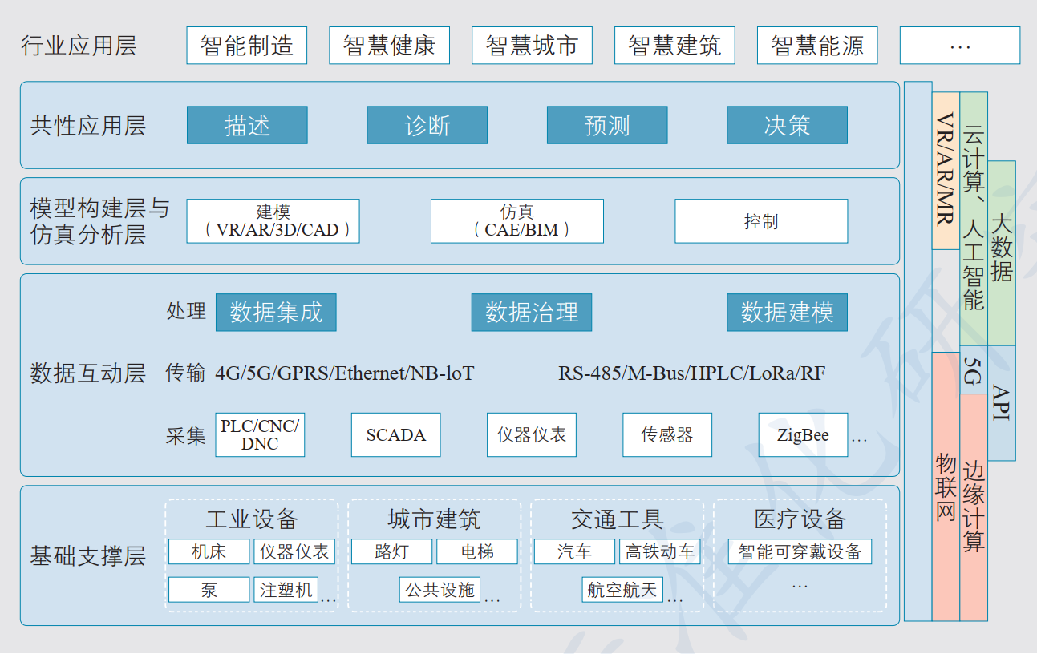This screenshot has height=654, width=1037.
Task: Click the 交通工具 group heading
Action: pyautogui.click(x=618, y=519)
